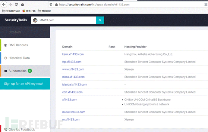The width and height of the screenshot is (208, 132).
Task: Select Xiamen provider in m.xf1433.com row
Action: pyautogui.click(x=129, y=119)
